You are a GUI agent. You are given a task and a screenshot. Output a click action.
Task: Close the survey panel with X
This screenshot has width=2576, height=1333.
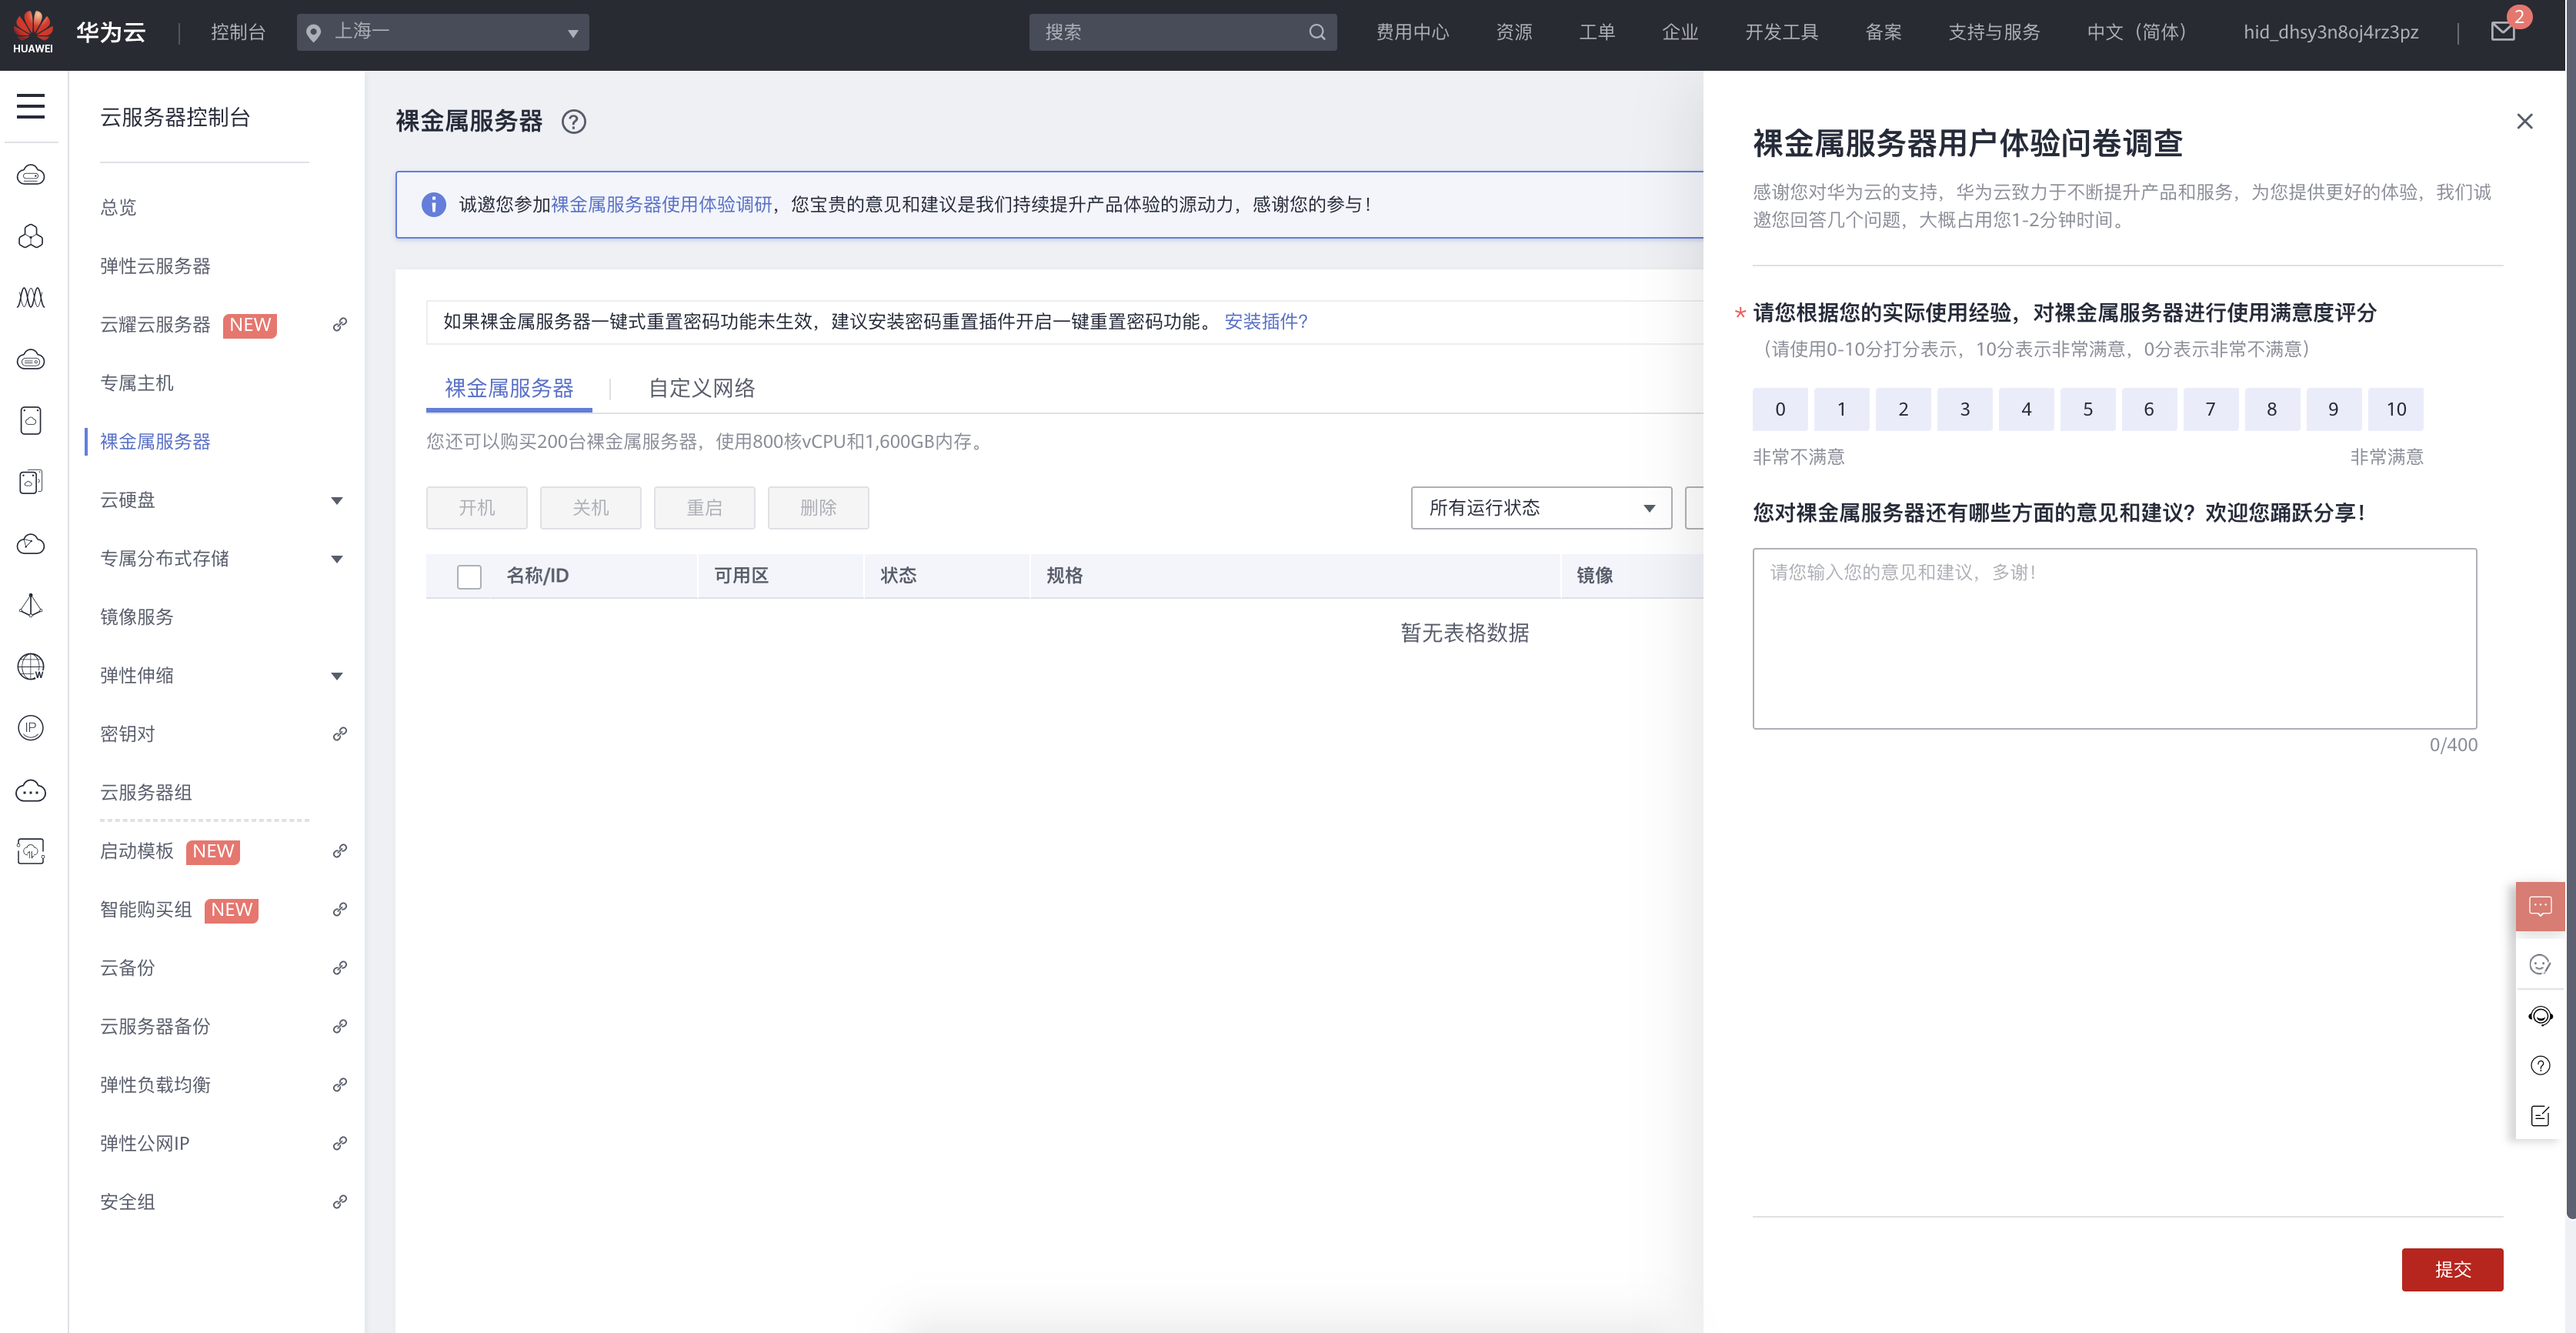pyautogui.click(x=2524, y=122)
